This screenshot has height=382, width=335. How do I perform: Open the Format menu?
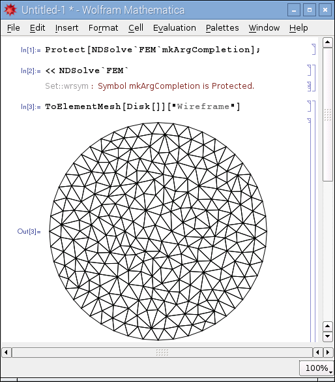[x=104, y=28]
